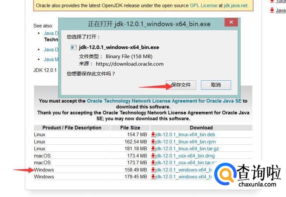
Task: Download the 173.7 MB macOS tar.gz file
Action: [186, 163]
